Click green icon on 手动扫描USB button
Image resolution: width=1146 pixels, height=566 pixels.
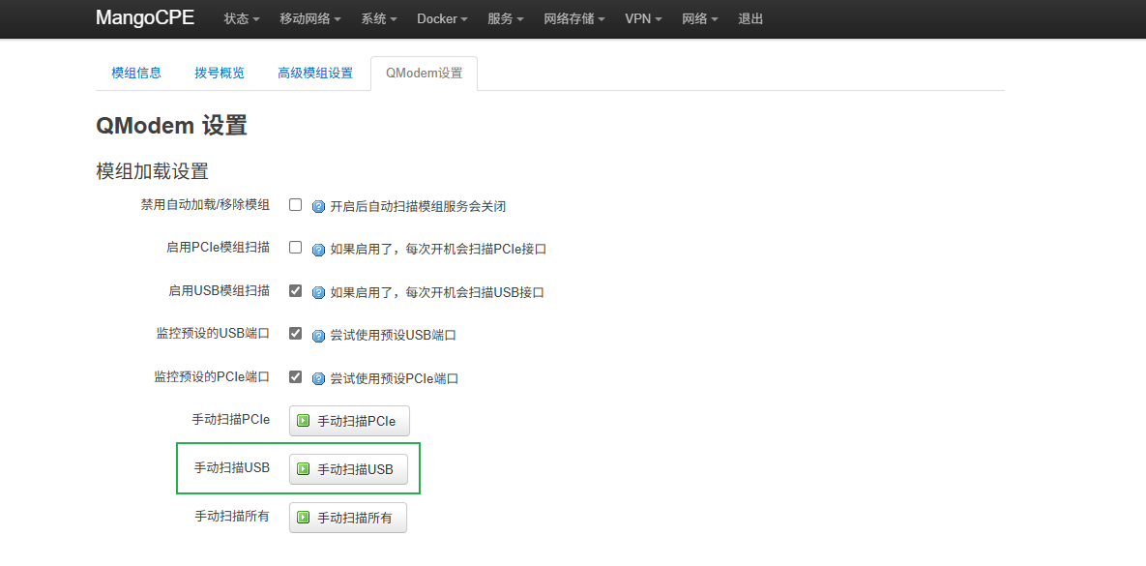click(x=304, y=469)
